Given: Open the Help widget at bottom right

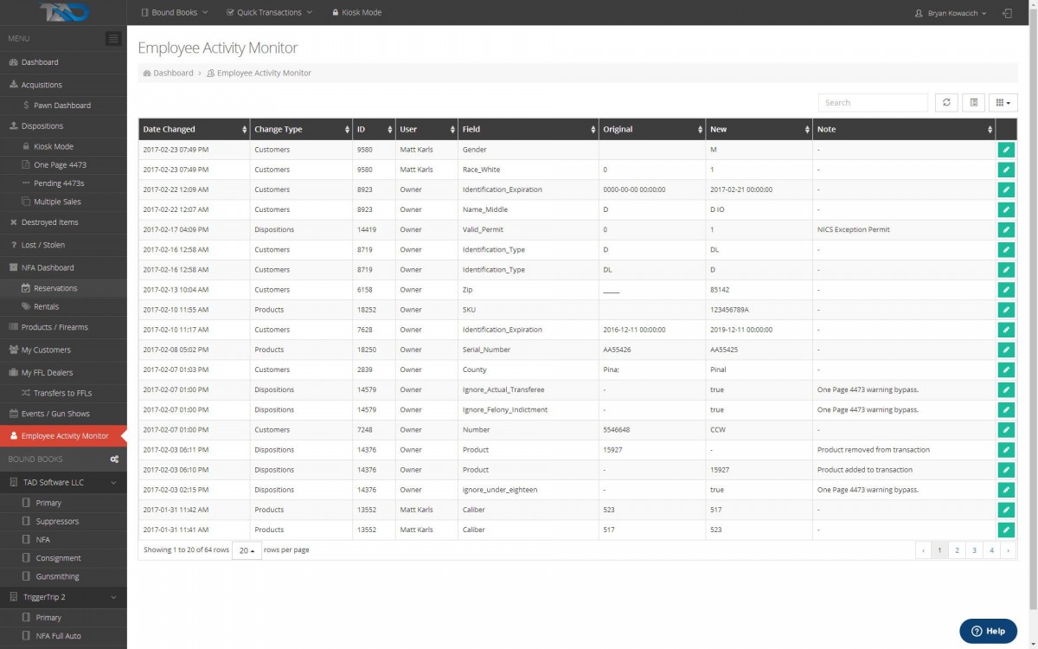Looking at the screenshot, I should [988, 631].
